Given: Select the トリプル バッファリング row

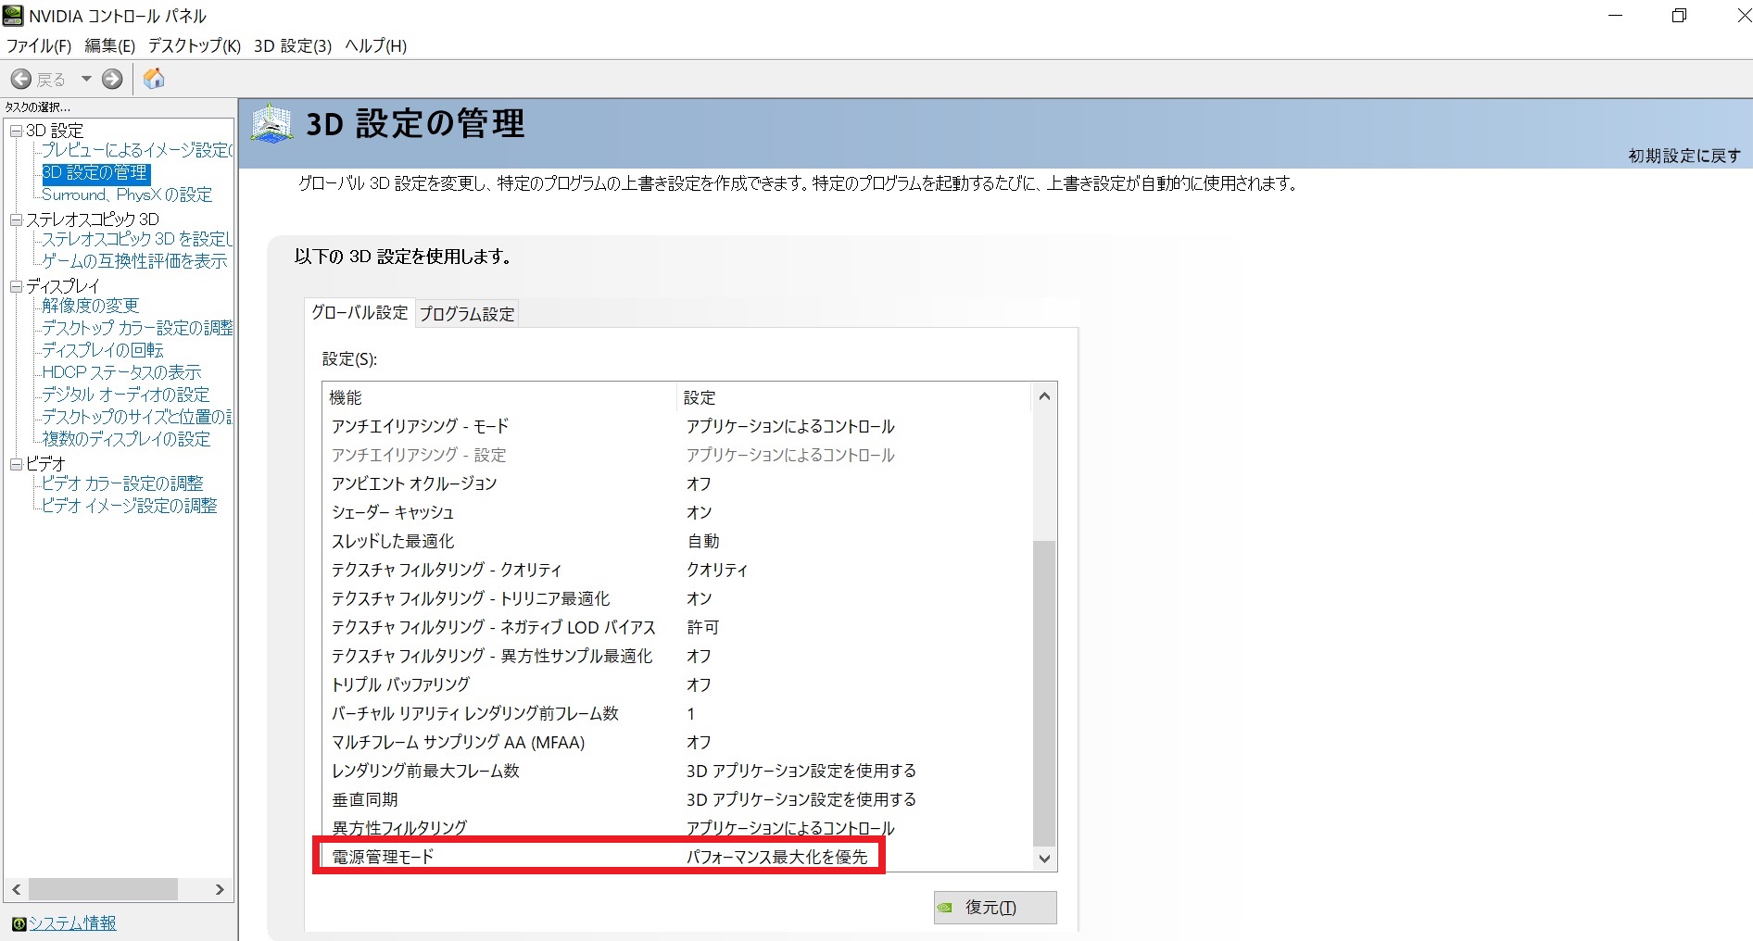Looking at the screenshot, I should point(677,684).
